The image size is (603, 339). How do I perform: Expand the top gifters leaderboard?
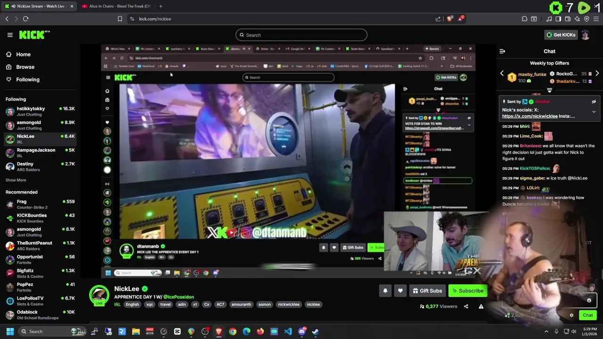549,90
